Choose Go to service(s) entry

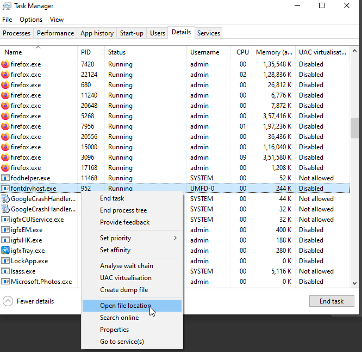[x=132, y=342]
